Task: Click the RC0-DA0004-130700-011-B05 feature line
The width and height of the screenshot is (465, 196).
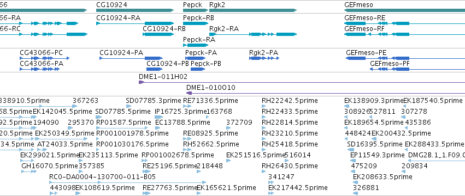Action: click(x=127, y=182)
